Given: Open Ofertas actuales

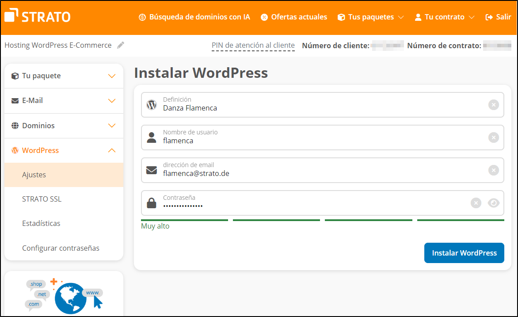Looking at the screenshot, I should (293, 17).
